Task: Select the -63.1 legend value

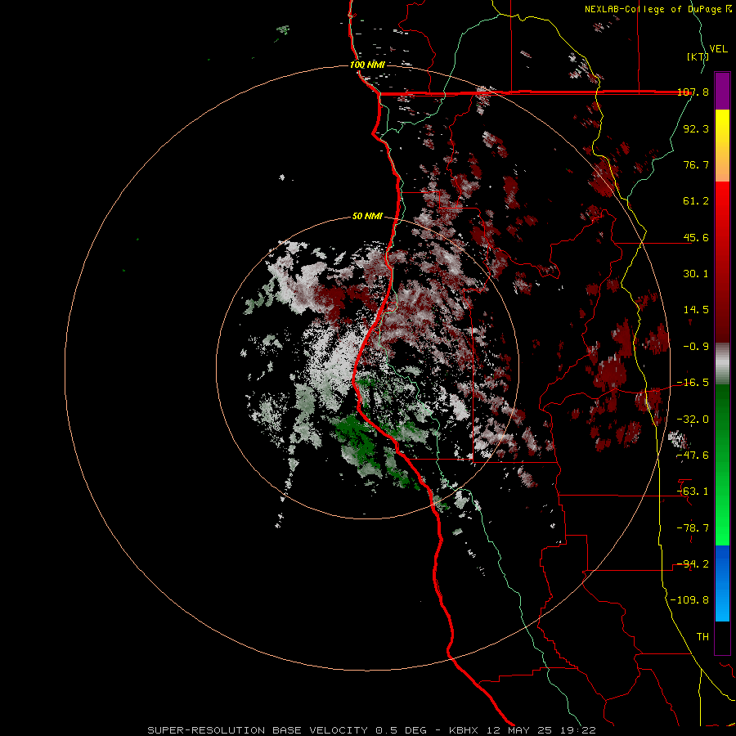Action: click(693, 491)
